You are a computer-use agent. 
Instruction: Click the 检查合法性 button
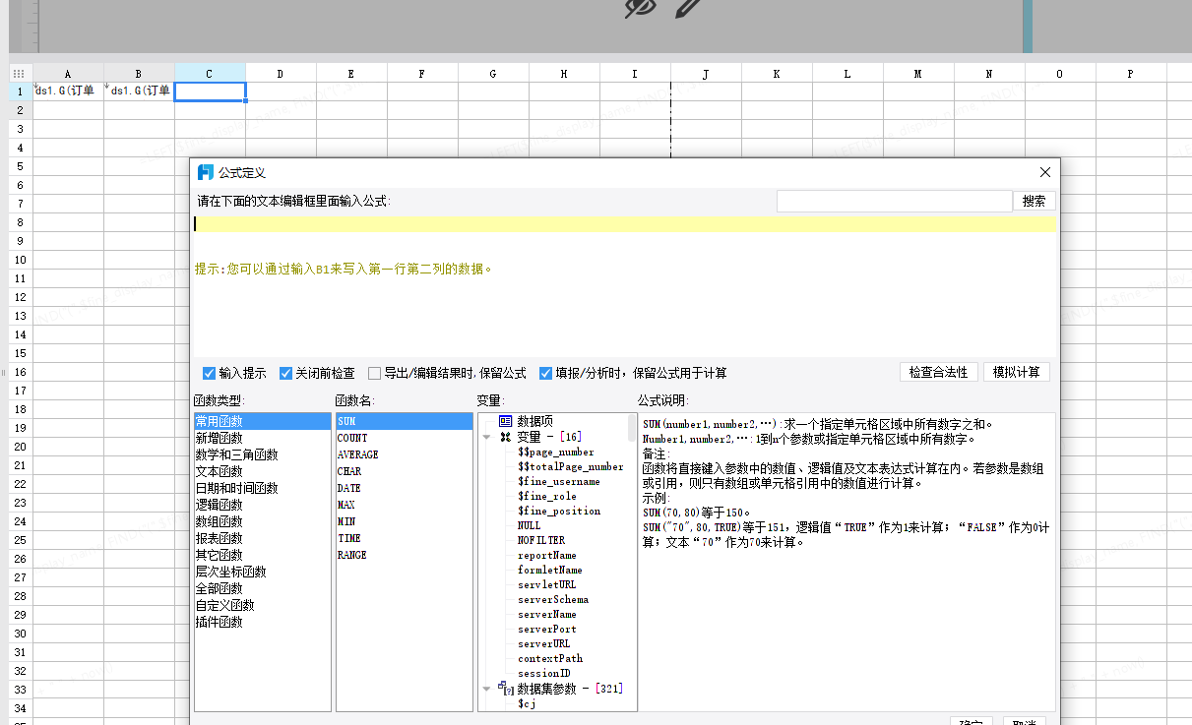tap(939, 373)
